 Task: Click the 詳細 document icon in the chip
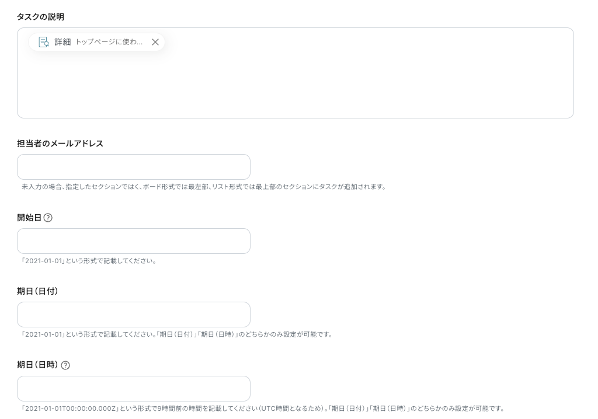44,42
